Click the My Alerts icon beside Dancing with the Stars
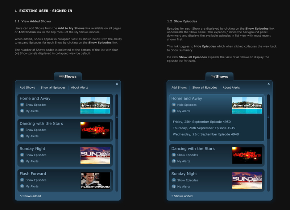Screen dimensions: 290x210 tap(22, 136)
